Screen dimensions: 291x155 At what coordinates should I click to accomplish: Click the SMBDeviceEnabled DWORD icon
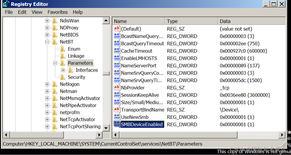[x=117, y=124]
